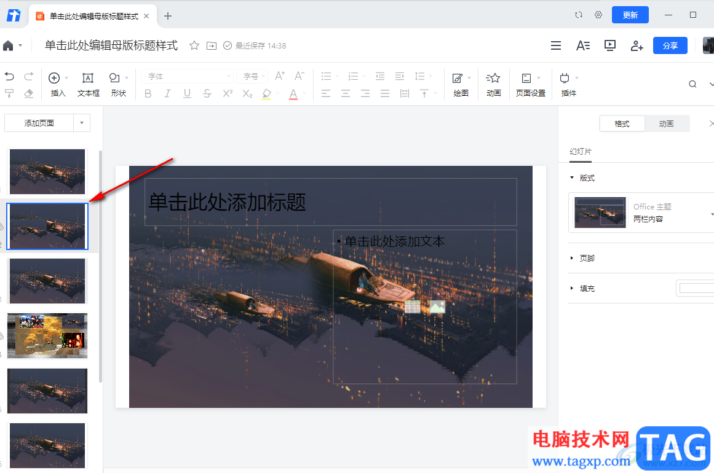
Task: Select the Slide (幻灯片) tab
Action: (581, 152)
